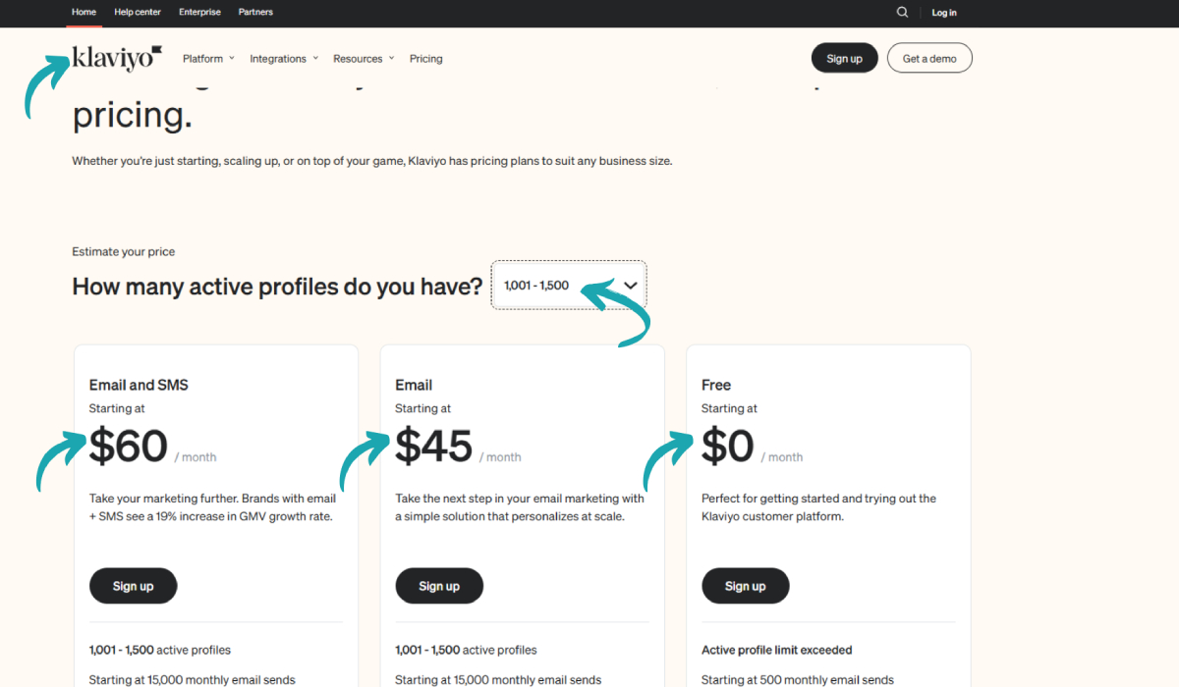Switch to the Help center tab
This screenshot has width=1179, height=687.
click(x=138, y=12)
